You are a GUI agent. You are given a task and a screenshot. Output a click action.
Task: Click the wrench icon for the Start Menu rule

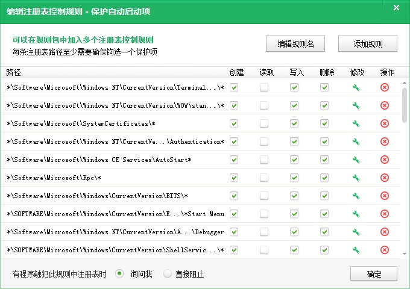[x=356, y=214]
